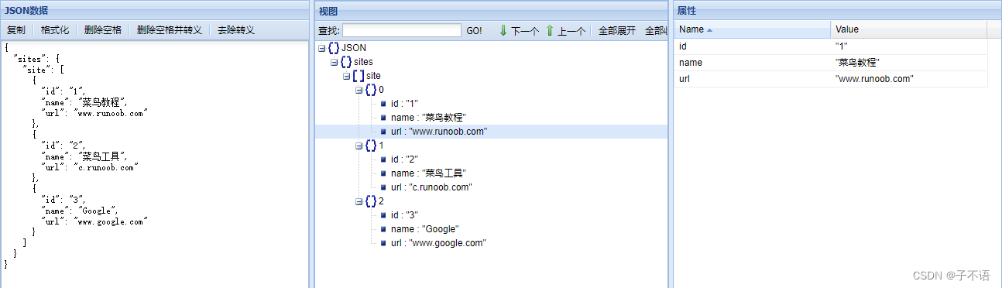1002x288 pixels.
Task: Collapse the JSON root node
Action: pyautogui.click(x=322, y=48)
